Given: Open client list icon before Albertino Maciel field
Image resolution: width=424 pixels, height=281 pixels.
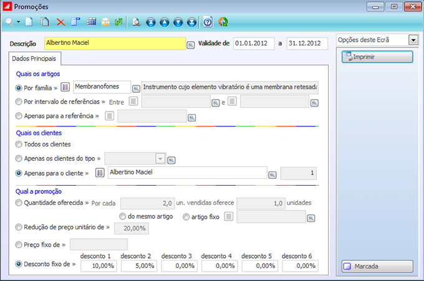Looking at the screenshot, I should pyautogui.click(x=100, y=173).
